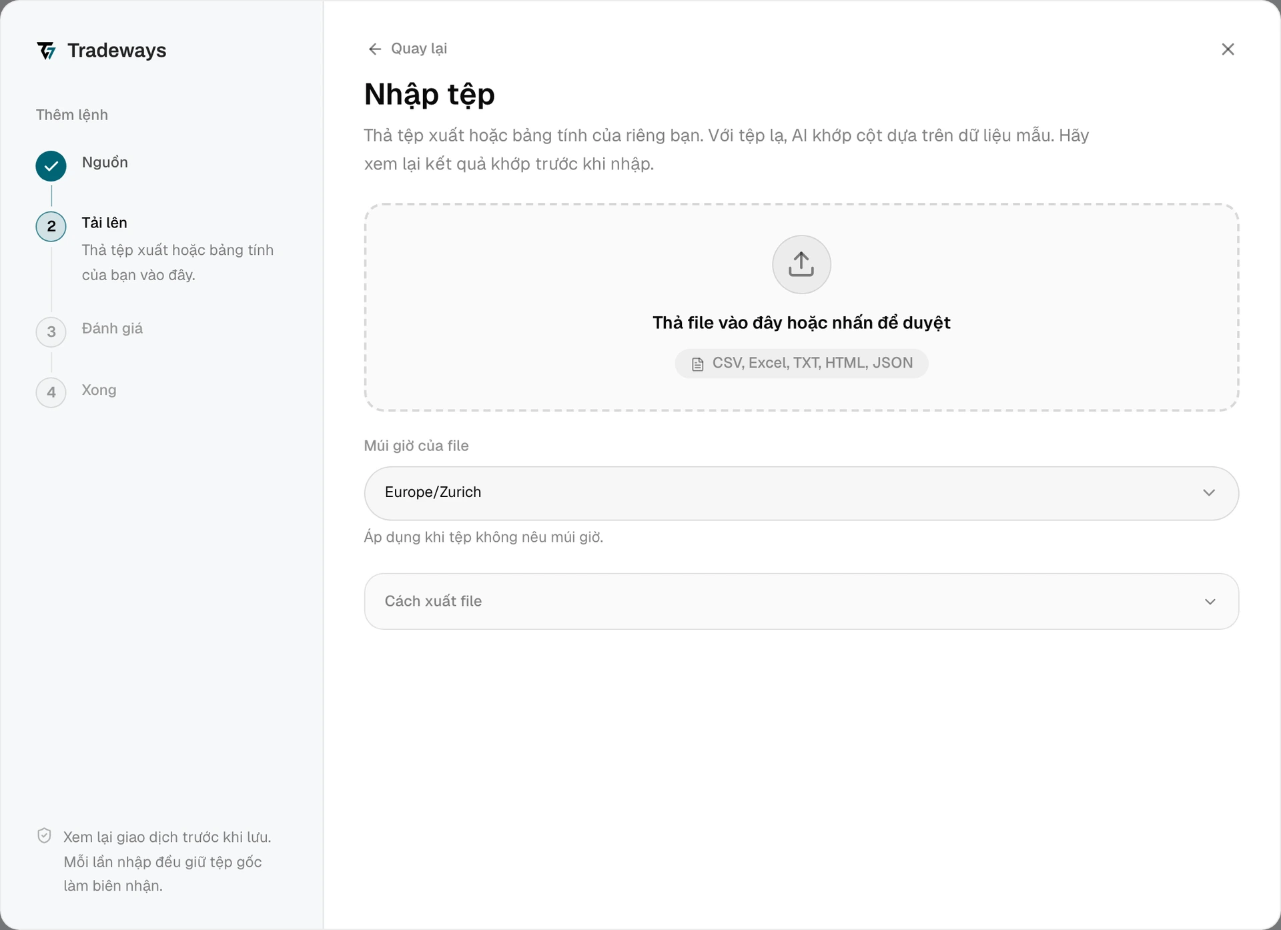Click the chevron on the timezone selector
1281x930 pixels.
[1209, 493]
